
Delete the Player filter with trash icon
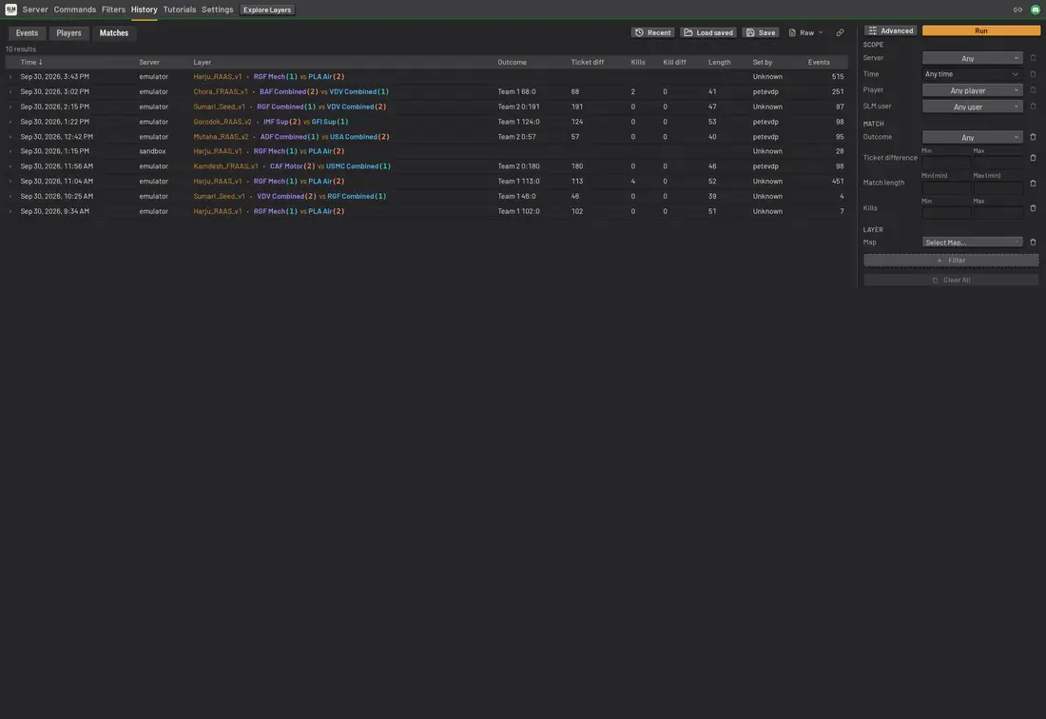tap(1033, 90)
